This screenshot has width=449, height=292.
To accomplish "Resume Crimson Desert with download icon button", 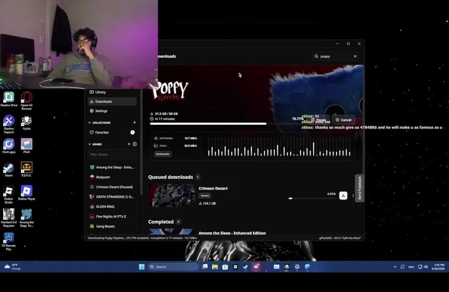I will tap(343, 195).
